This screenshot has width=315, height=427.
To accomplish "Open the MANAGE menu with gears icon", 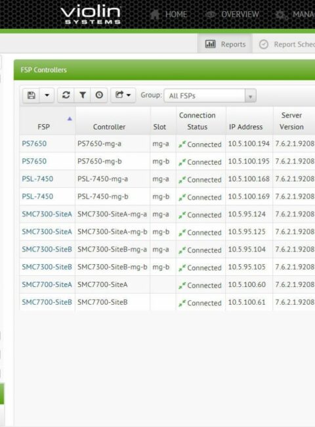I will (295, 14).
